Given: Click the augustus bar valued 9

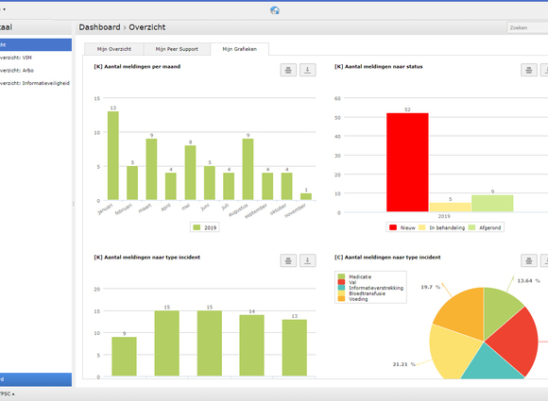Looking at the screenshot, I should [x=248, y=169].
